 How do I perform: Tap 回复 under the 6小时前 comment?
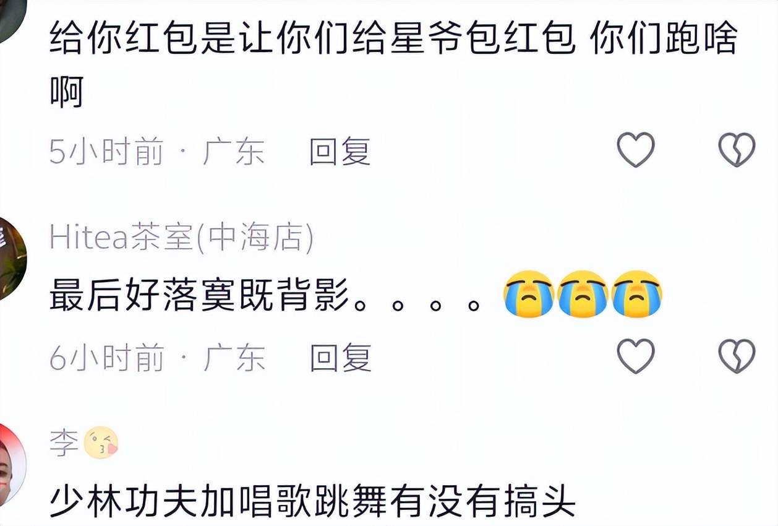340,358
